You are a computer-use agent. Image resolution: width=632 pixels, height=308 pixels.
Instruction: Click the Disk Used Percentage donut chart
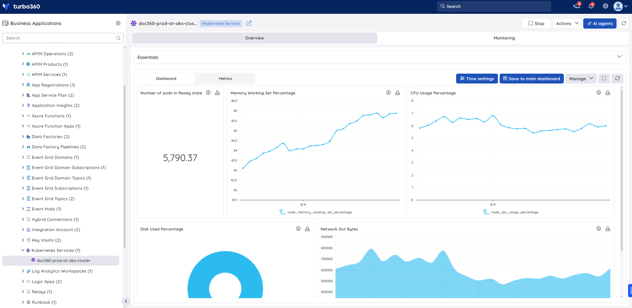tap(225, 275)
